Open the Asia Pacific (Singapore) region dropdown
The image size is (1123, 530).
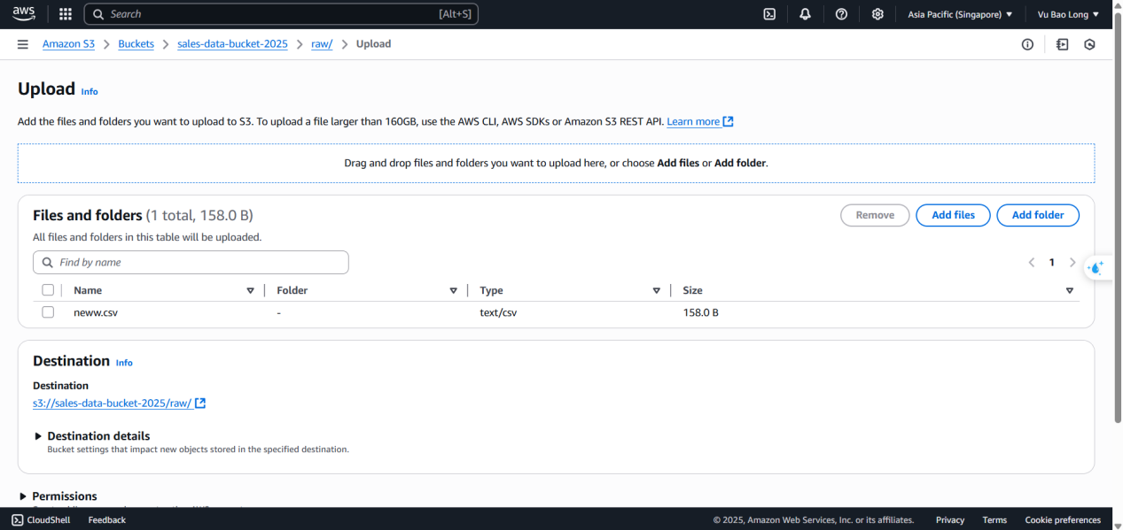tap(960, 14)
